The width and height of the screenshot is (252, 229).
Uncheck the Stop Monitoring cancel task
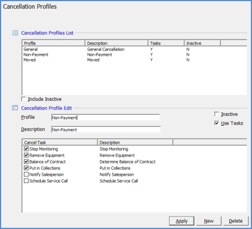(26, 149)
